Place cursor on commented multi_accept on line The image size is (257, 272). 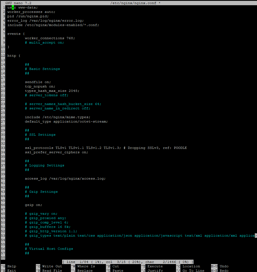click(44, 42)
